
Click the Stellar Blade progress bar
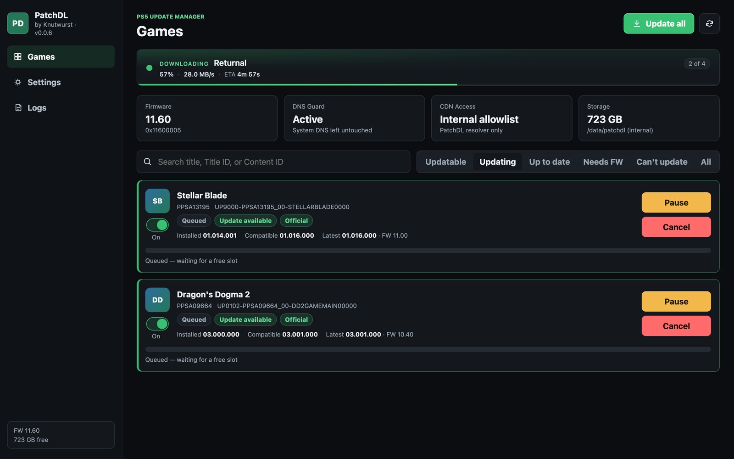point(428,251)
